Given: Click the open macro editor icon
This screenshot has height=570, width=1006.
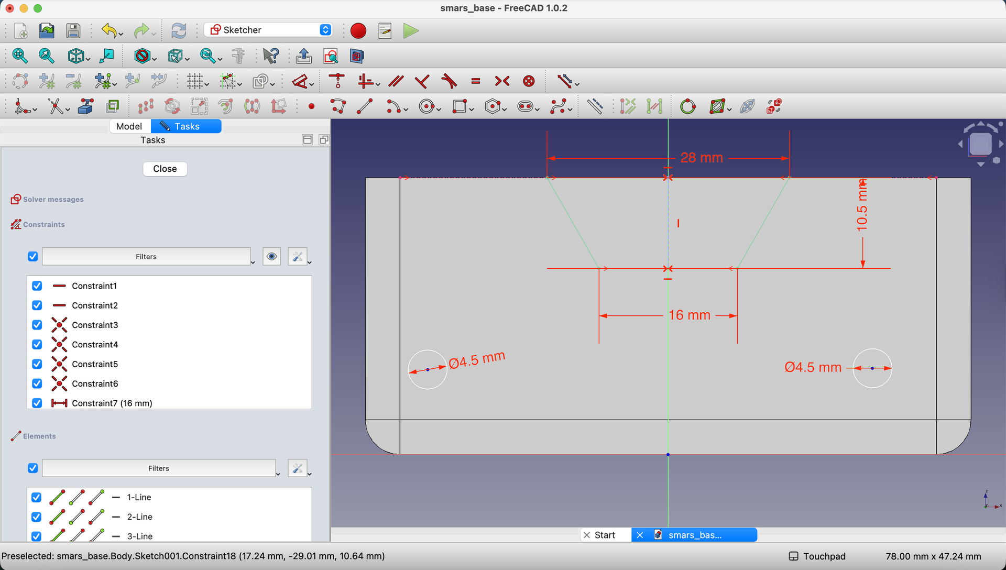Looking at the screenshot, I should point(385,31).
